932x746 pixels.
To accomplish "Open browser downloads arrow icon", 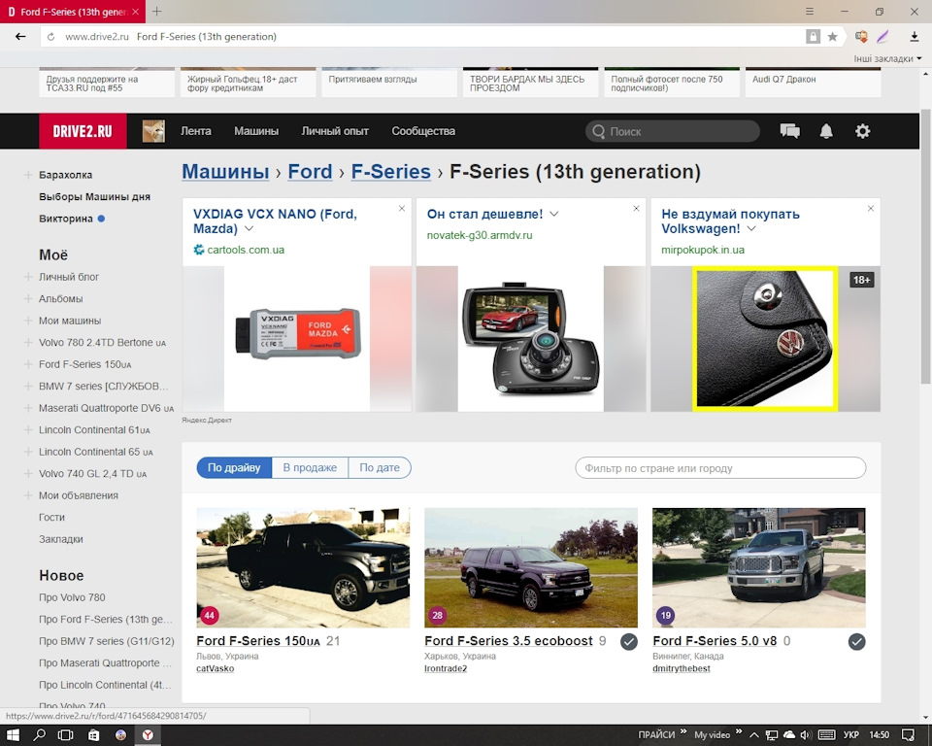I will (x=915, y=37).
